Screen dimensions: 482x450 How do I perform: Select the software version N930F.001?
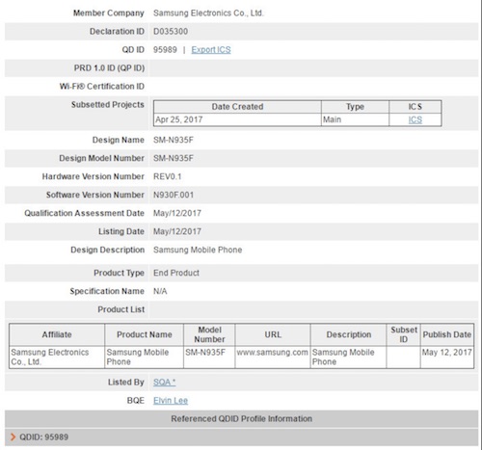174,195
